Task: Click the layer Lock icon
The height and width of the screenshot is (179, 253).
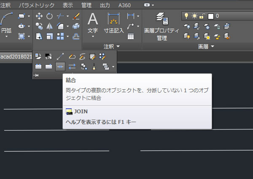Action: [x=217, y=27]
